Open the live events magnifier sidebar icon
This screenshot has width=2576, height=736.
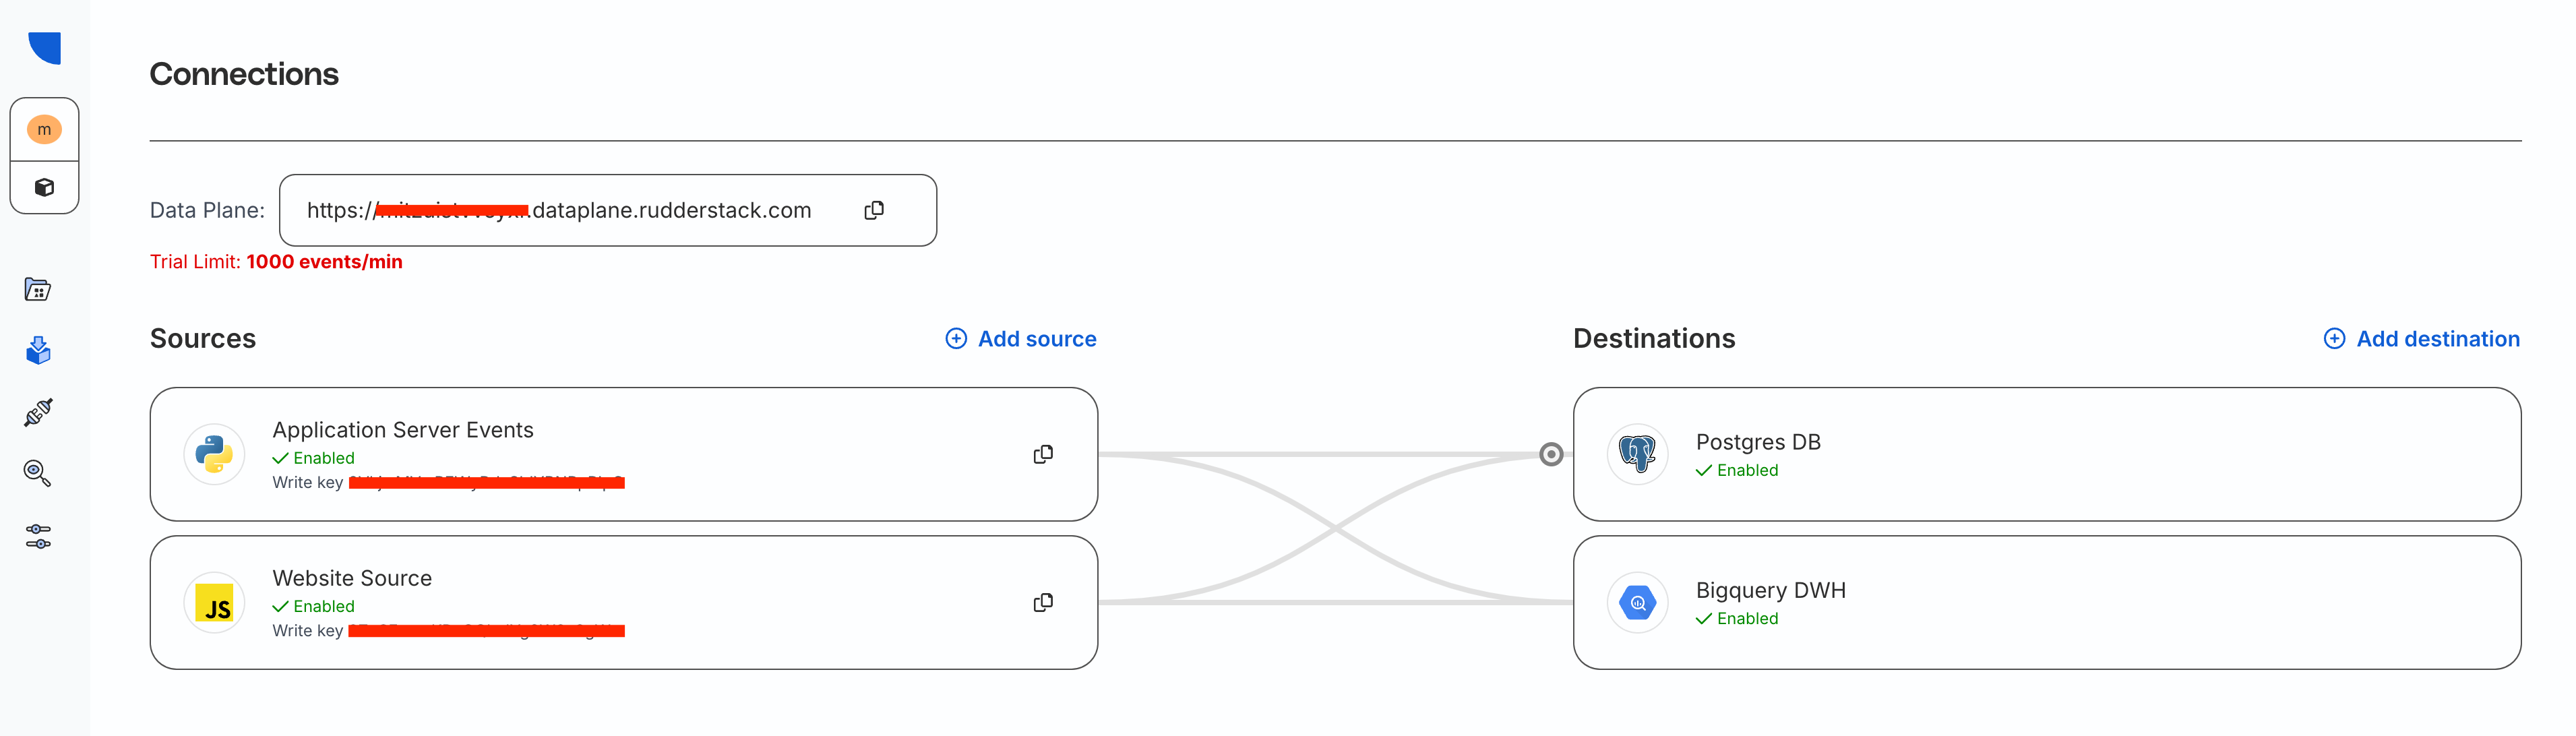click(38, 473)
